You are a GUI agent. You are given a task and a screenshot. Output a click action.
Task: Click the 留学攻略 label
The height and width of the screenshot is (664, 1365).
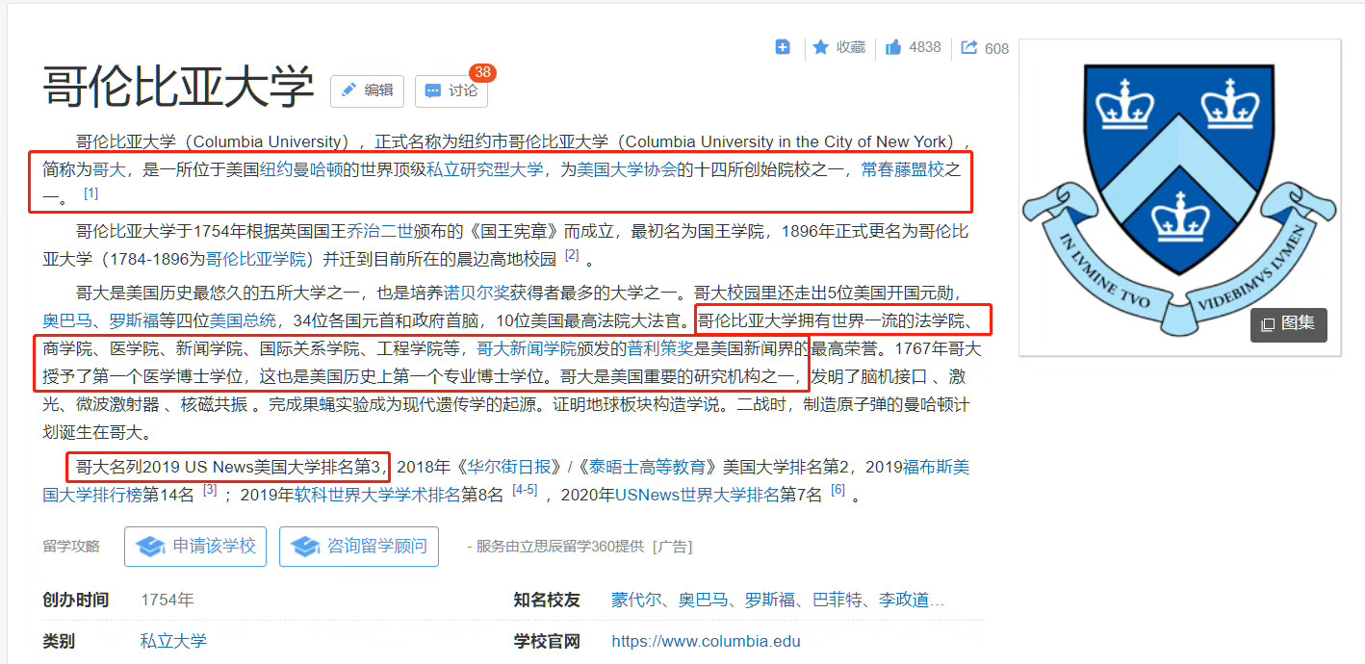pos(71,547)
